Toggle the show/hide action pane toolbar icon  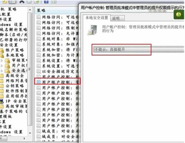pos(54,2)
